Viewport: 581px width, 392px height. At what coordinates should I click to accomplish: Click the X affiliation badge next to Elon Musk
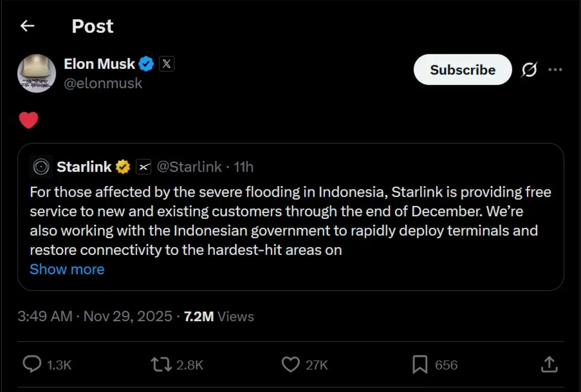pos(166,64)
